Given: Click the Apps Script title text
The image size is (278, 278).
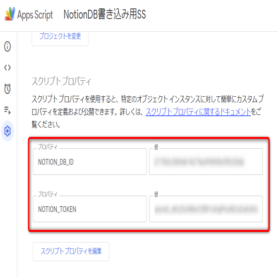Looking at the screenshot, I should click(x=35, y=15).
